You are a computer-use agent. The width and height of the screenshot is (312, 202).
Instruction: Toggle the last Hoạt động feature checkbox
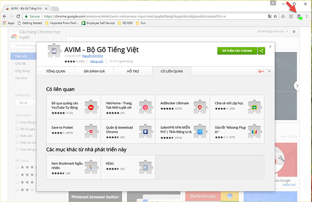click(17, 149)
